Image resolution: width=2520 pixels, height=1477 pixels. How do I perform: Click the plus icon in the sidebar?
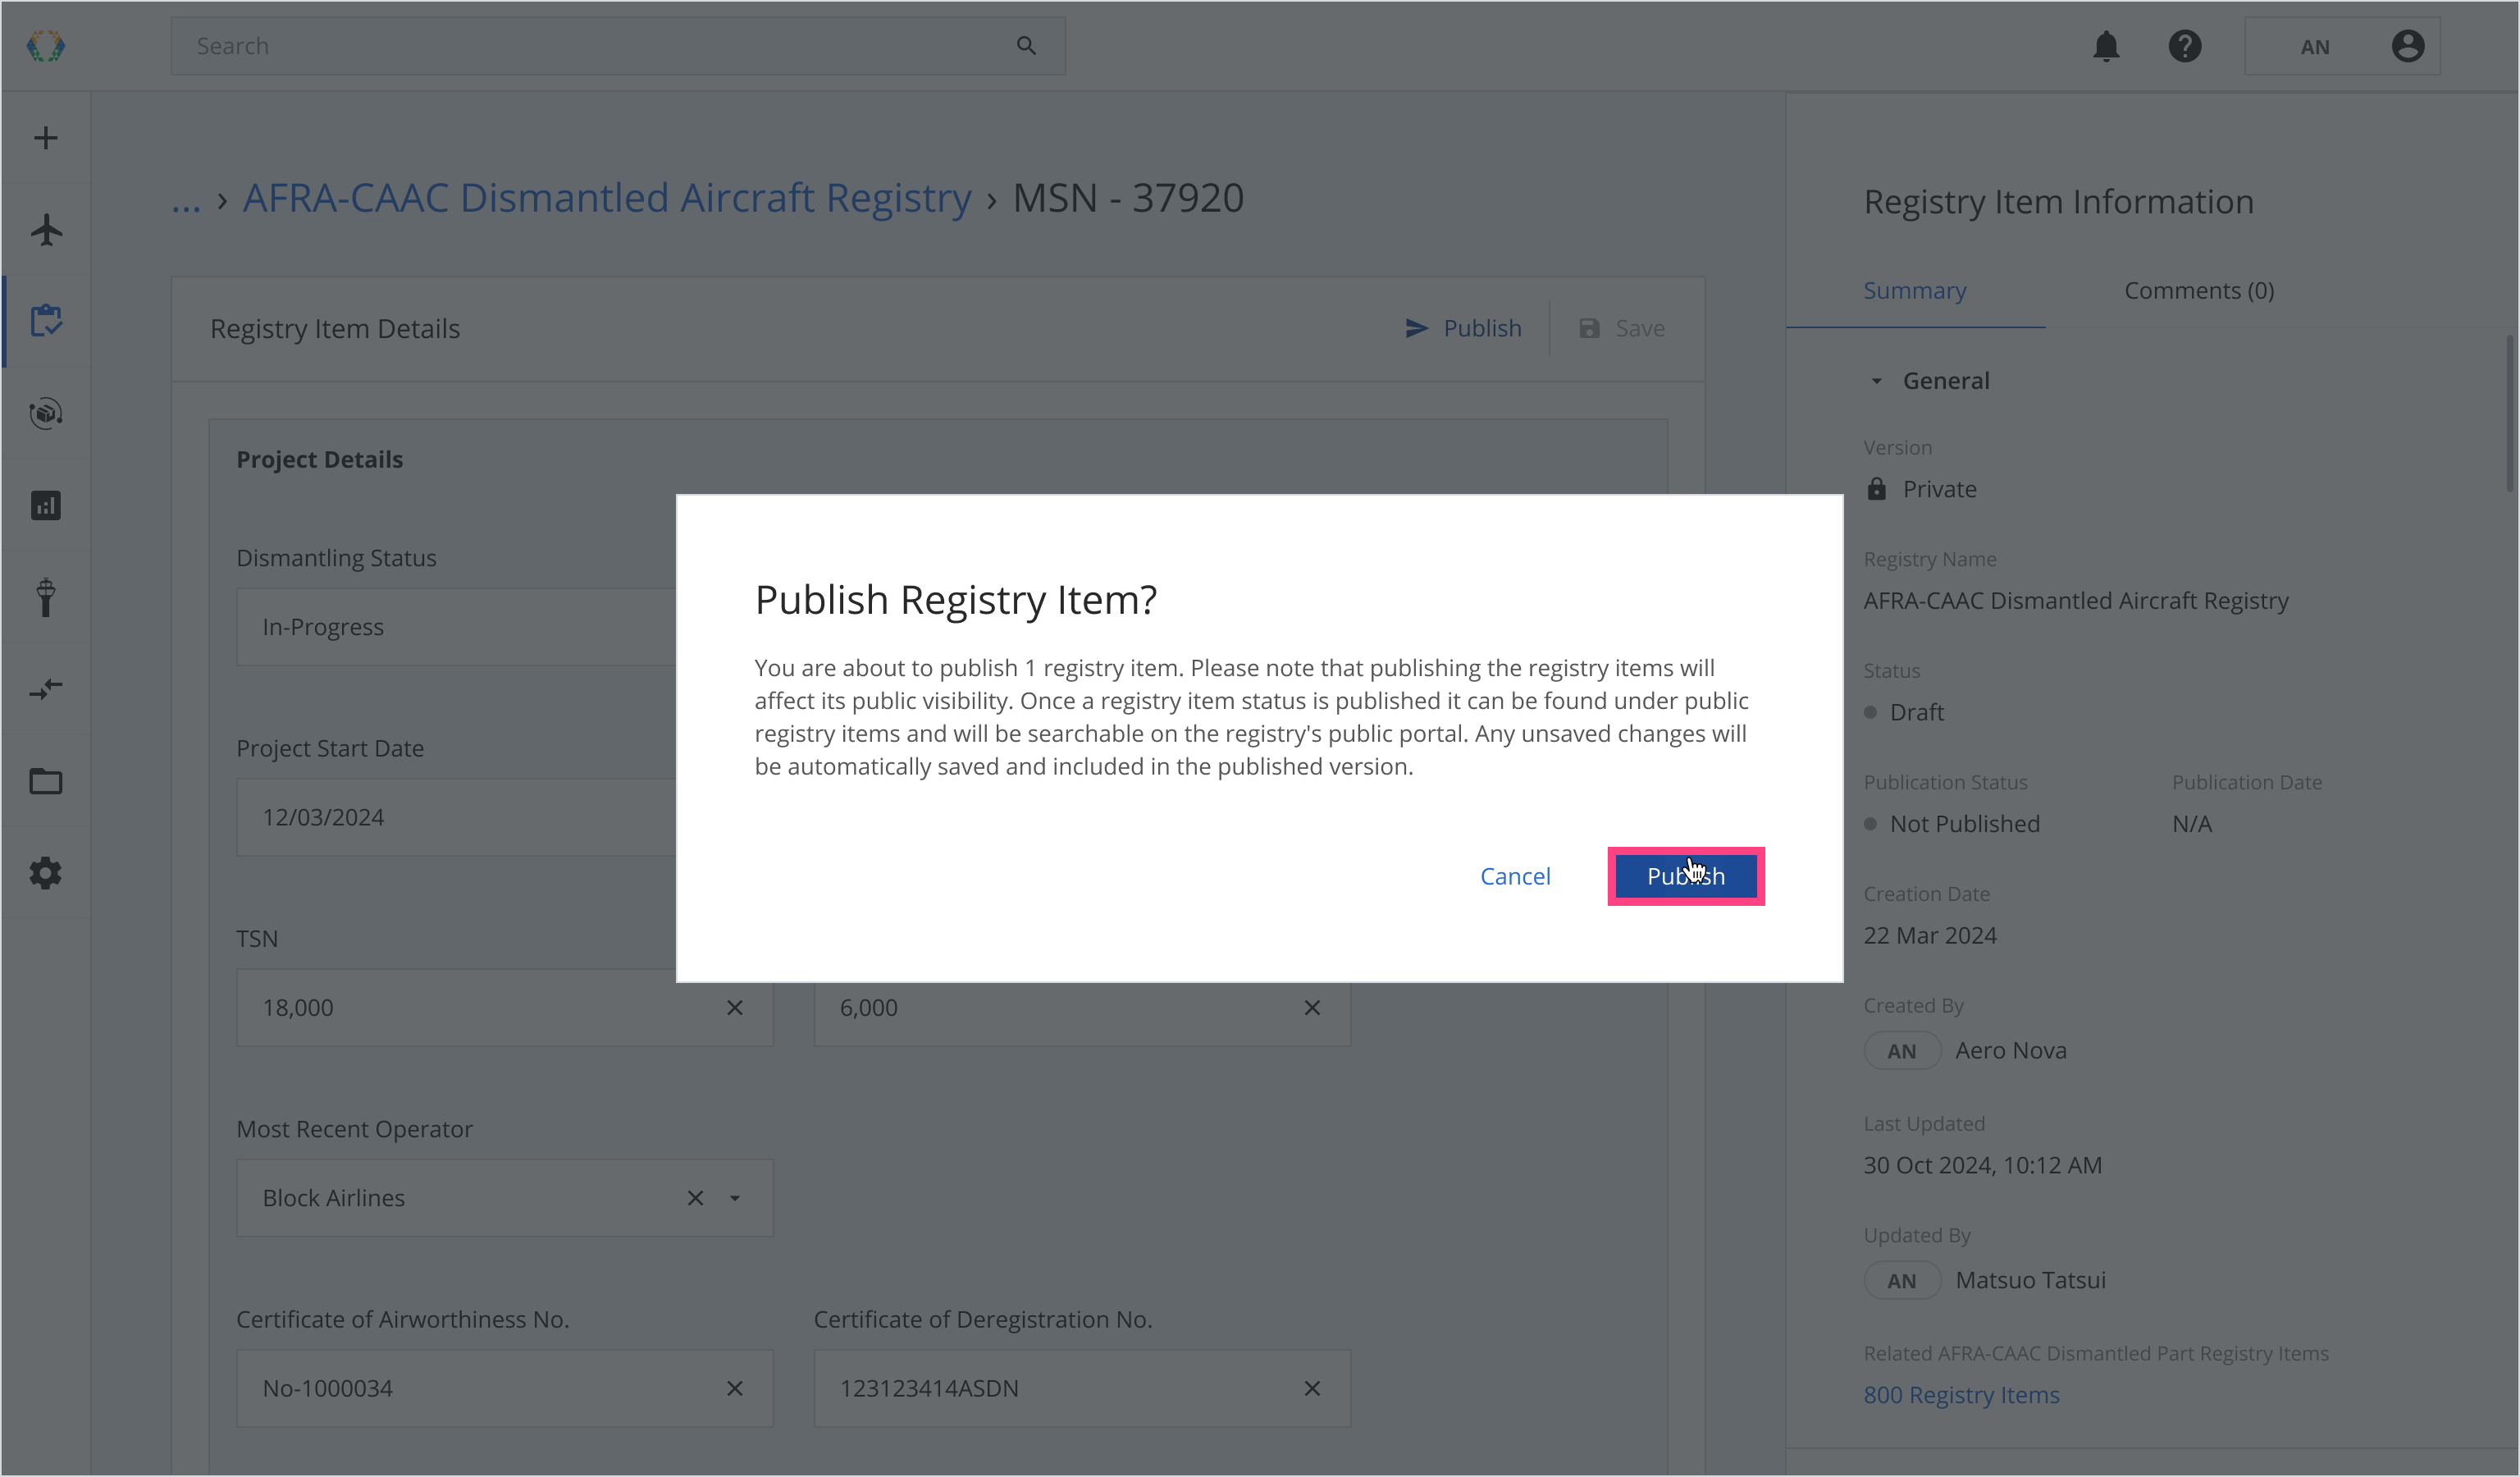tap(46, 138)
